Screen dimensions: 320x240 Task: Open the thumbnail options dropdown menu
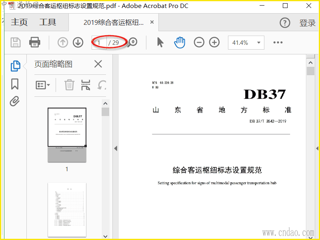point(43,85)
